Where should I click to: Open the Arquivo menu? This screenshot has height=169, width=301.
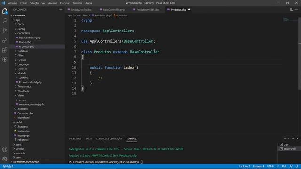tap(13, 3)
